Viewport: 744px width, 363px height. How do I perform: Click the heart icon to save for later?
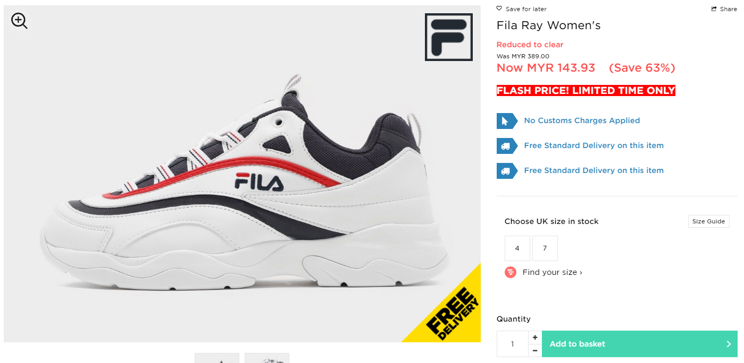[499, 8]
